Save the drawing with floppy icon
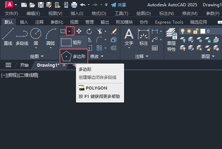This screenshot has height=149, width=222. tap(41, 5)
